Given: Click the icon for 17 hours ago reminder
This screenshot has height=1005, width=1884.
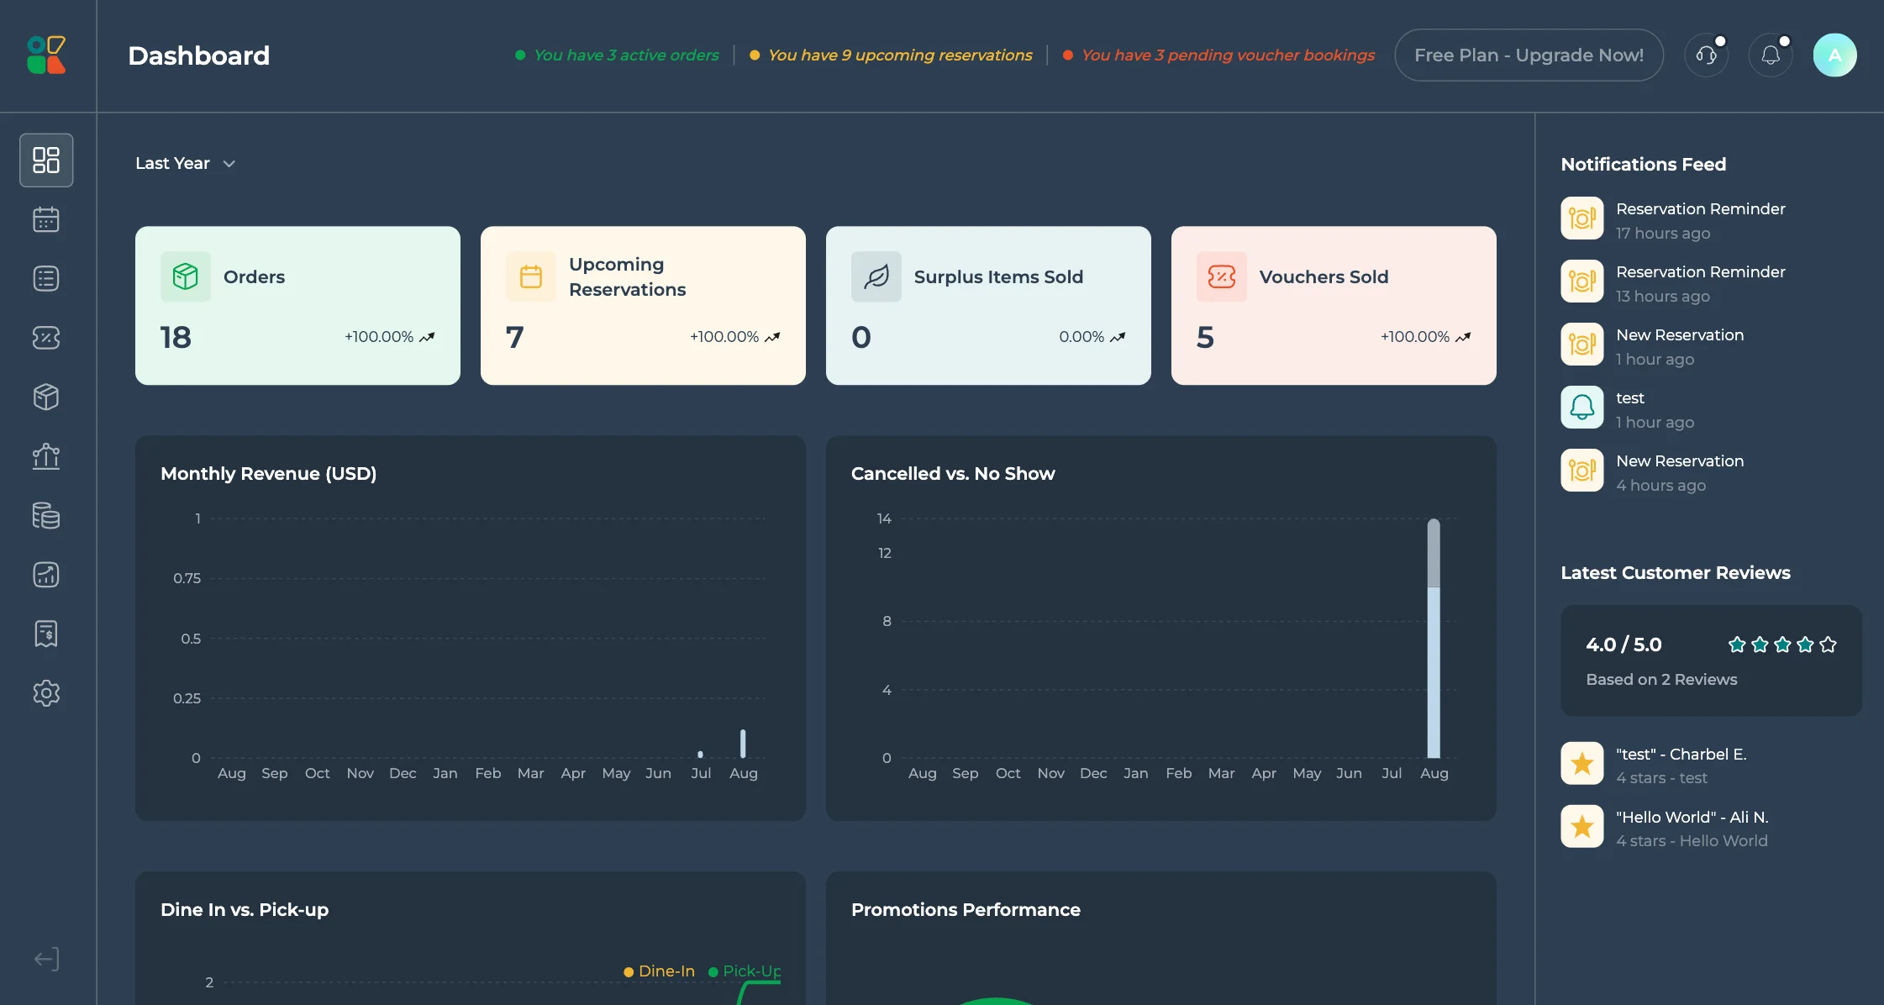Looking at the screenshot, I should tap(1582, 218).
